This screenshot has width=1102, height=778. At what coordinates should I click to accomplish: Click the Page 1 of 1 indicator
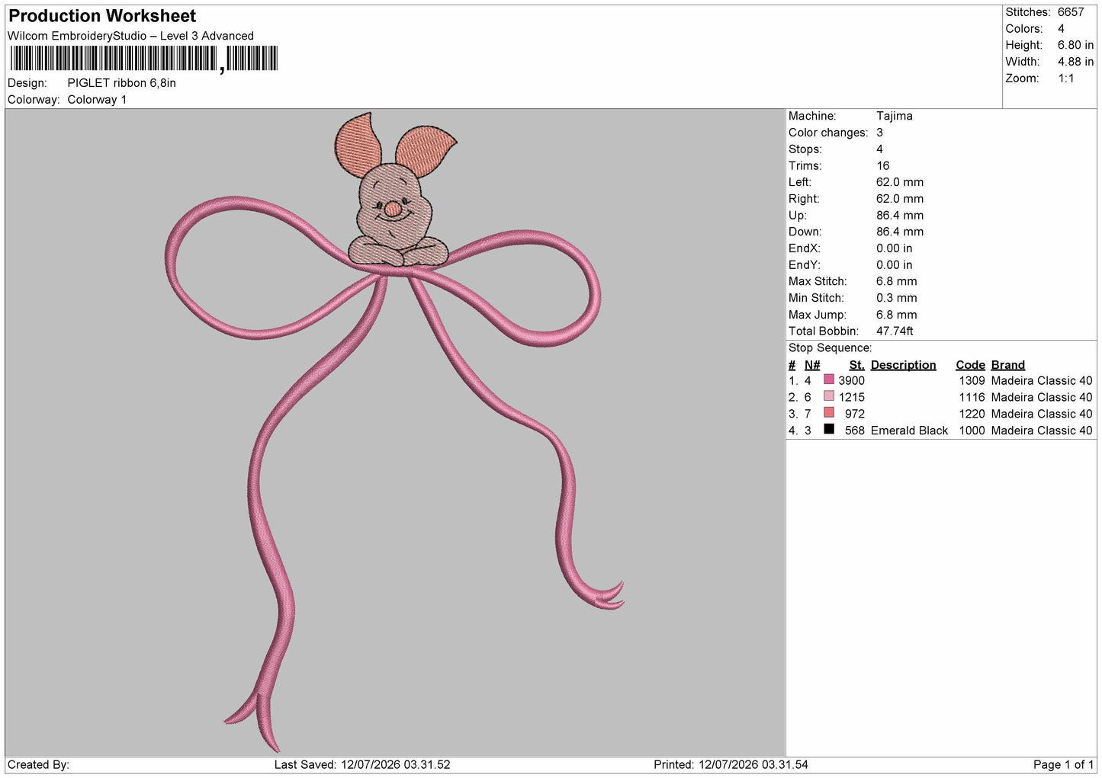[x=1063, y=765]
